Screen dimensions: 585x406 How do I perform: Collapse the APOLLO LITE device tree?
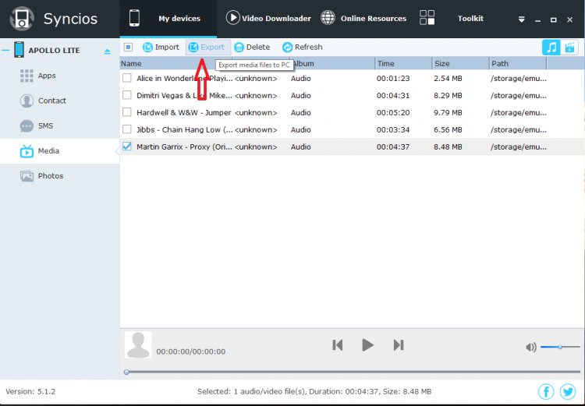click(5, 51)
